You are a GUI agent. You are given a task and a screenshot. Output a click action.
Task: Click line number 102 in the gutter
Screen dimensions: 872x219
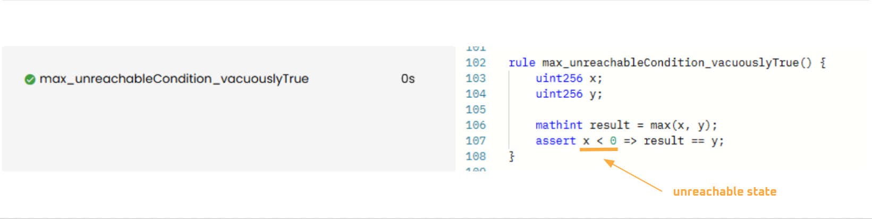pos(476,63)
